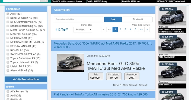Check Toyota Sunnmøre AS filter

(x=8, y=58)
